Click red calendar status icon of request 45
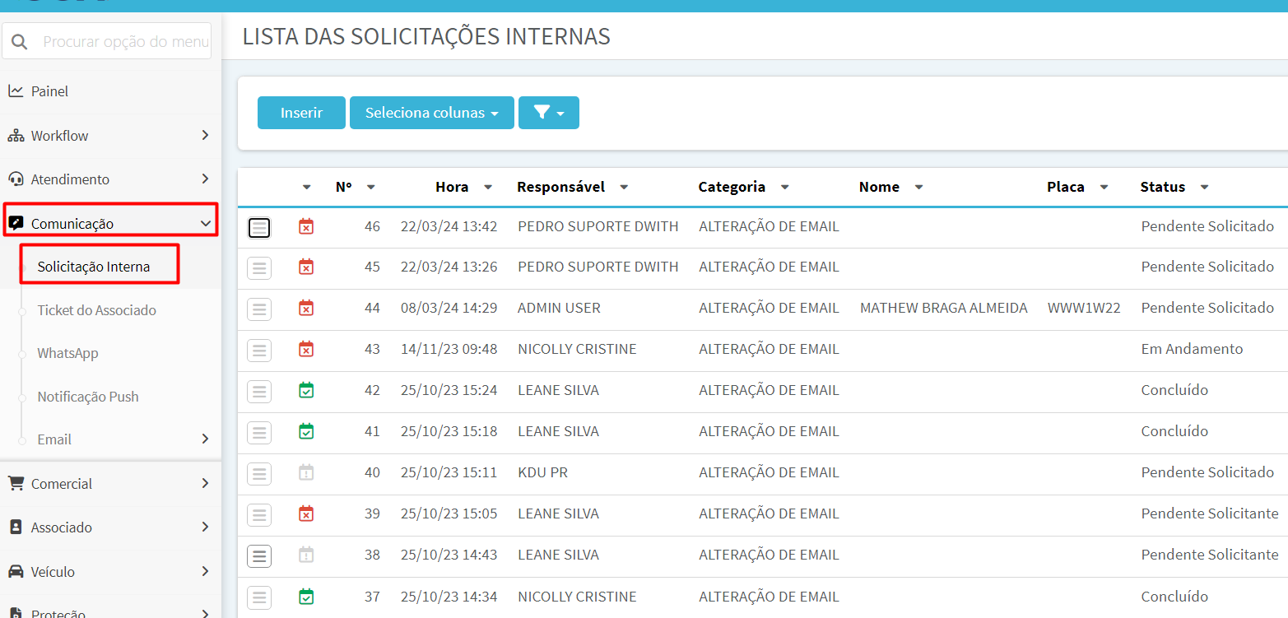Viewport: 1288px width, 618px height. [306, 267]
